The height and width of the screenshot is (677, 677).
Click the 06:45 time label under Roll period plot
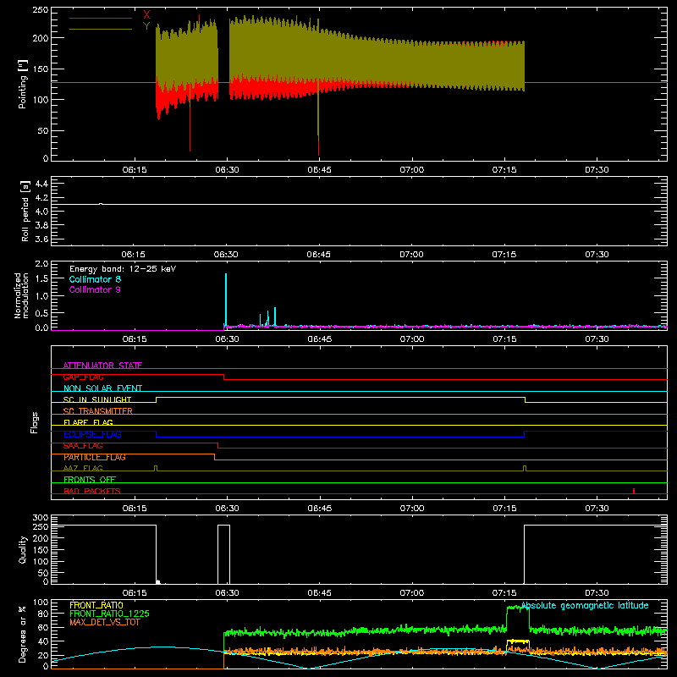[319, 255]
